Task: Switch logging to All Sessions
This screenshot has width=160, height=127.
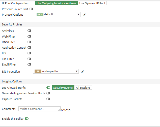Action: pos(83,88)
